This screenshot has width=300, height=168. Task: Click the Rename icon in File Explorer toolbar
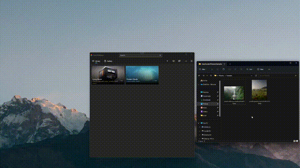pyautogui.click(x=229, y=70)
